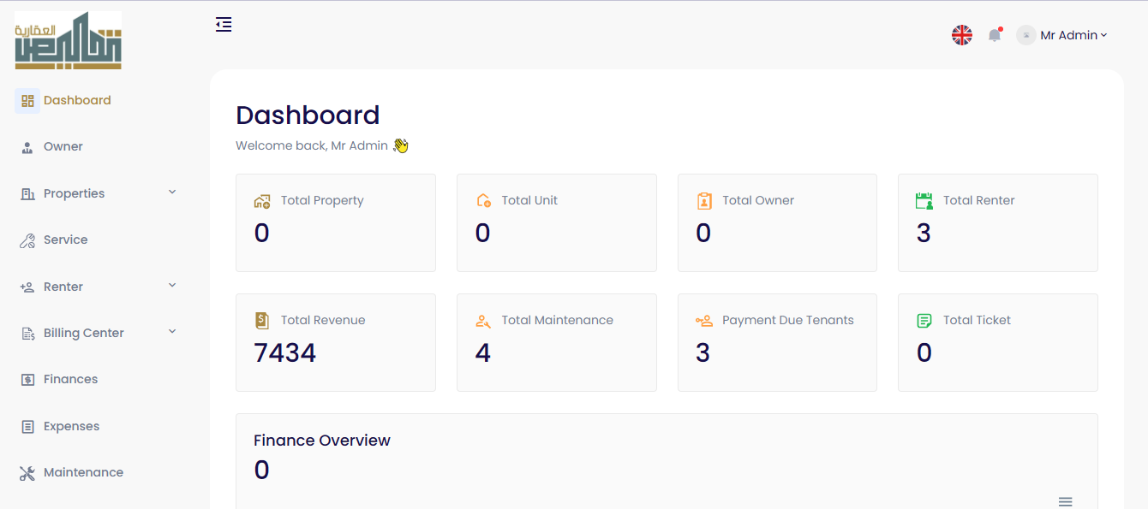The image size is (1148, 509).
Task: Open the Payment Due Tenants card
Action: 776,342
